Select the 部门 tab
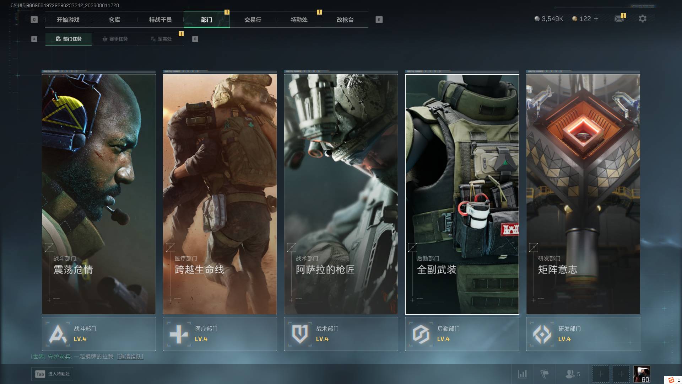The height and width of the screenshot is (384, 682). (207, 20)
